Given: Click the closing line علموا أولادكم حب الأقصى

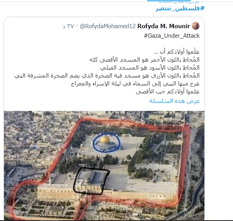Looking at the screenshot, I should (x=168, y=92).
